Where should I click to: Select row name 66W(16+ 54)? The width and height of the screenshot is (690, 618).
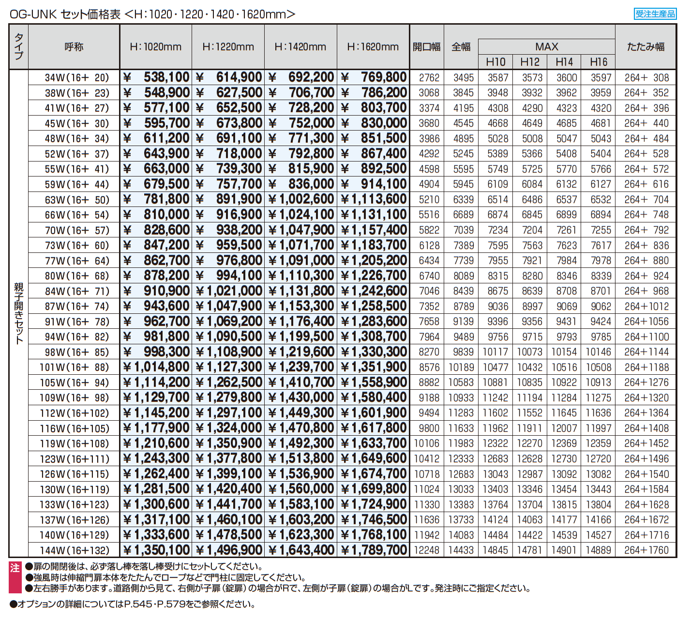77,215
